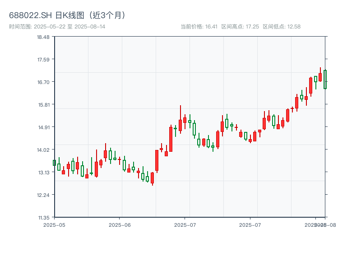Click the time range text 2025-05-22 至 2025-08-14
The height and width of the screenshot is (271, 361).
coord(57,27)
